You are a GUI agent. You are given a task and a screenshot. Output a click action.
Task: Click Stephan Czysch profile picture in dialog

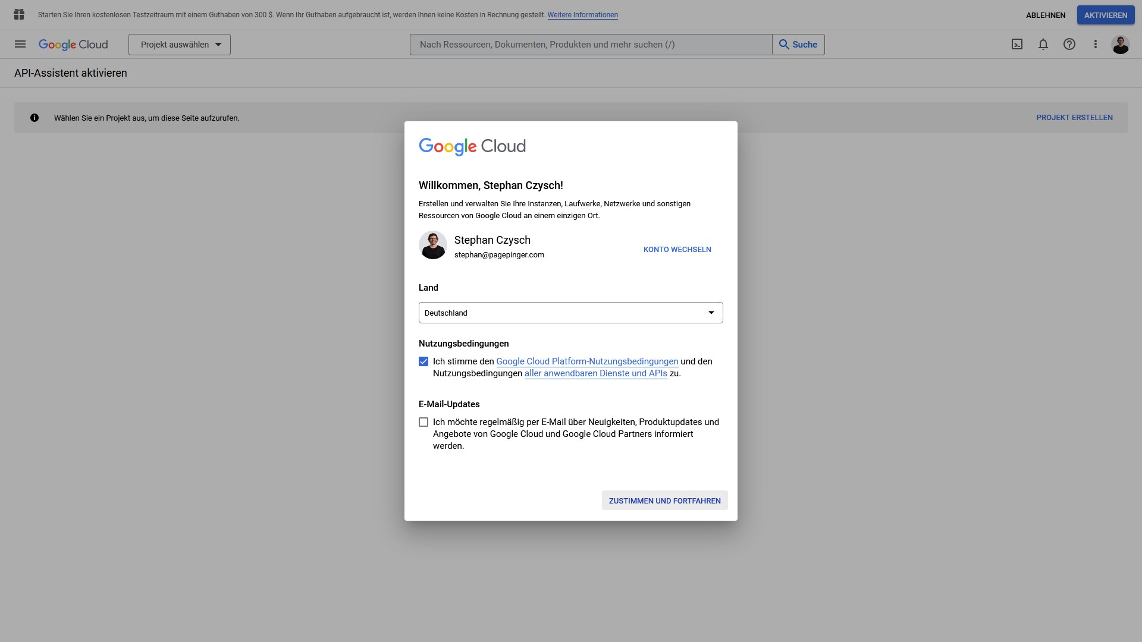point(433,245)
